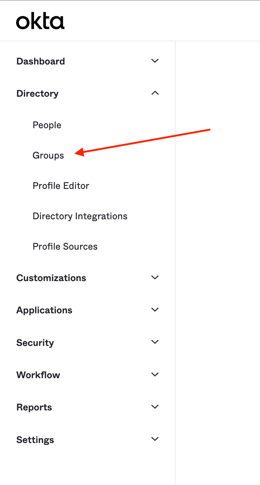260x485 pixels.
Task: Expand the Applications chevron
Action: click(x=155, y=310)
